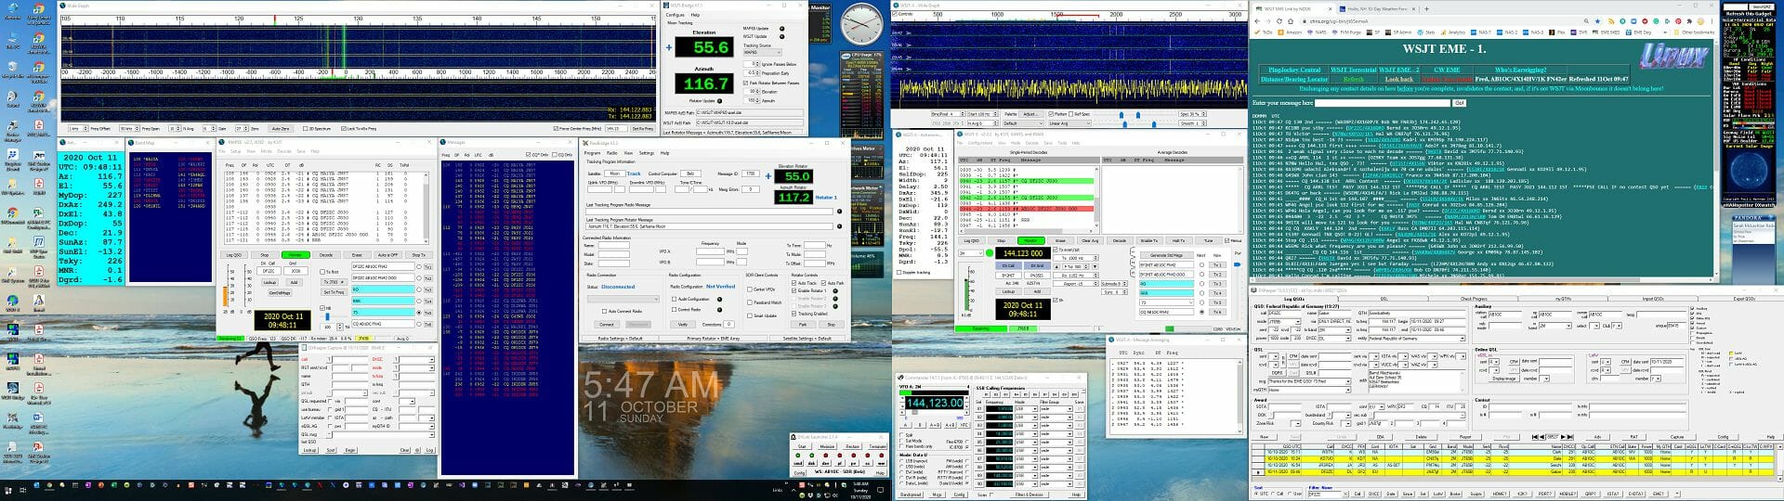Open PingJockey Central link
1784x501 pixels.
tap(1294, 70)
